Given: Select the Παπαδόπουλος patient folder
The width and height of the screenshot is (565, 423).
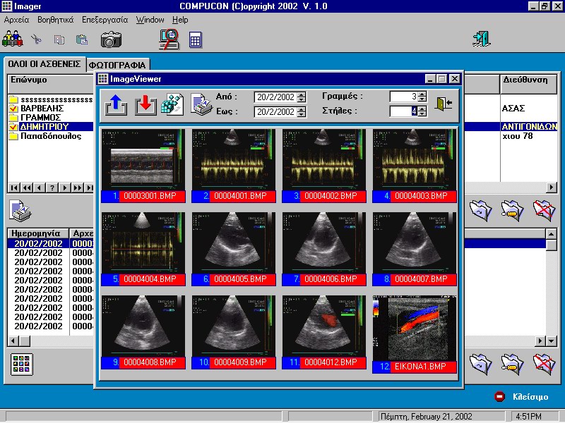Looking at the screenshot, I should [45, 136].
